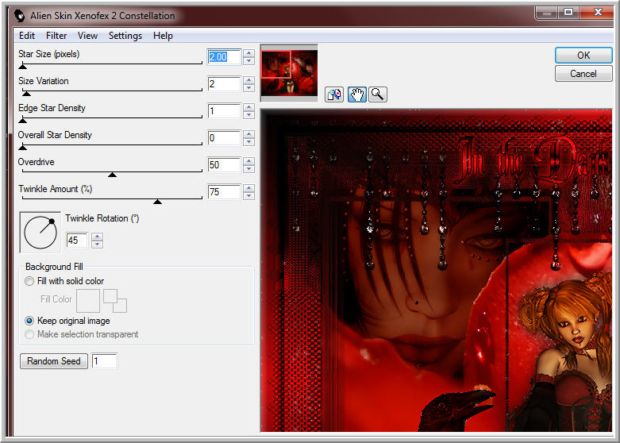Click the Alien Skin title bar icon

[x=19, y=16]
